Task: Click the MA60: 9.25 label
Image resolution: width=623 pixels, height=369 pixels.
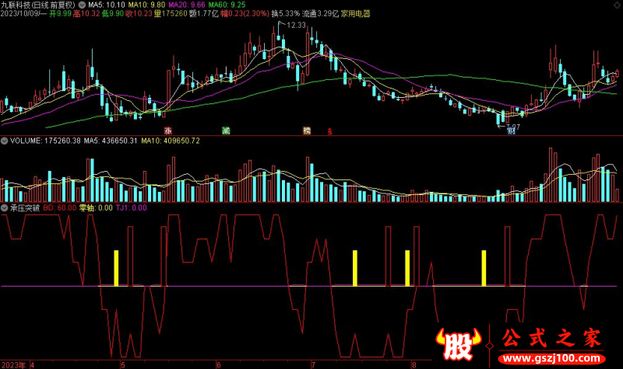Action: tap(227, 5)
